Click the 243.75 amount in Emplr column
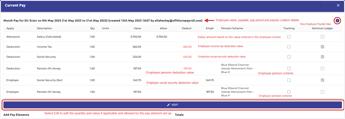The height and width of the screenshot is (119, 345). 210,80
